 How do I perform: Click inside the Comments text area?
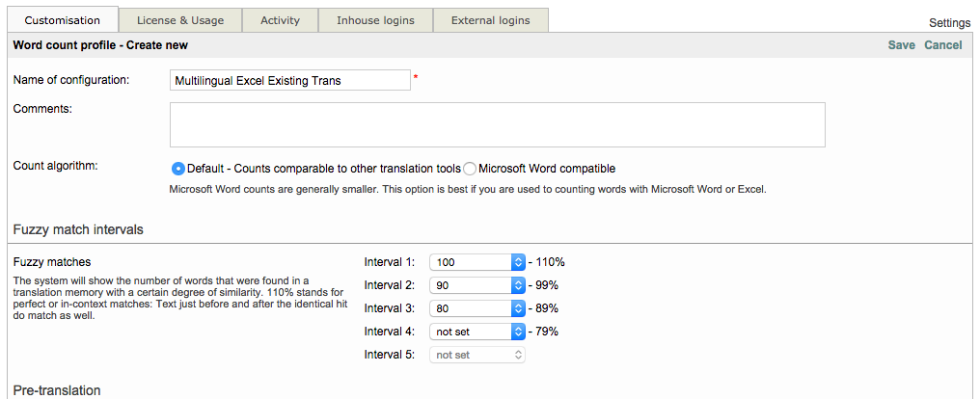click(x=497, y=125)
